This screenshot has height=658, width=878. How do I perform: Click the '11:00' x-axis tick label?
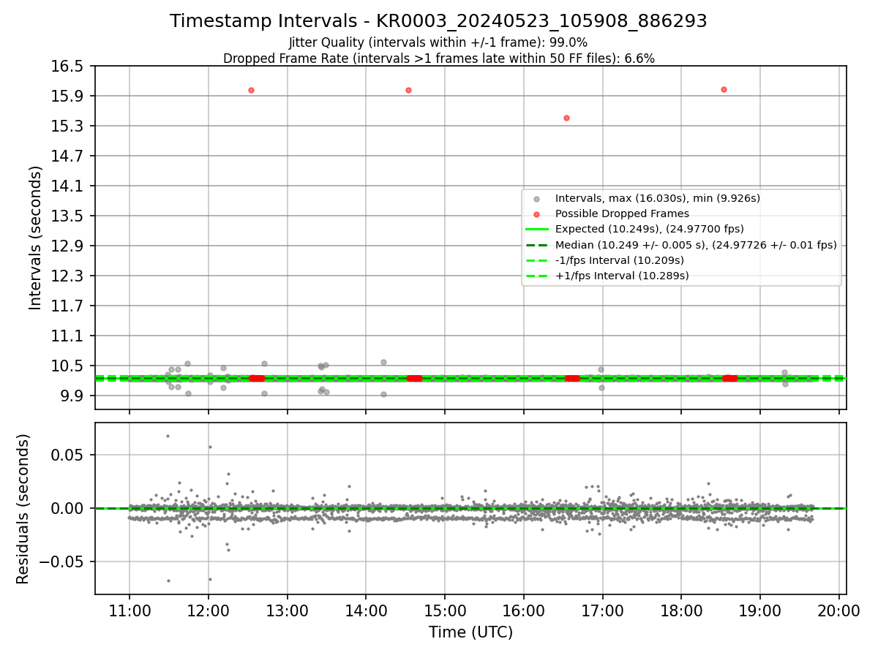click(130, 610)
